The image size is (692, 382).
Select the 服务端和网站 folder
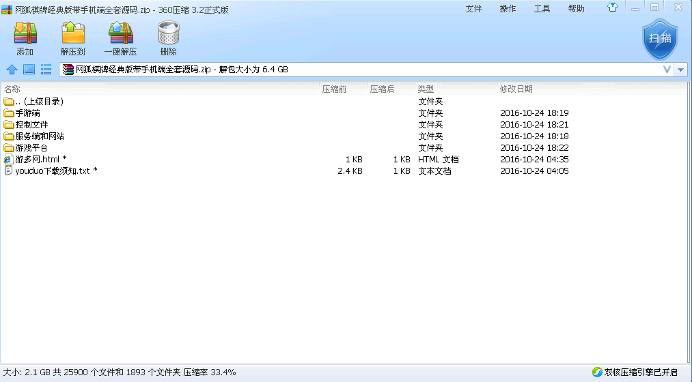39,136
